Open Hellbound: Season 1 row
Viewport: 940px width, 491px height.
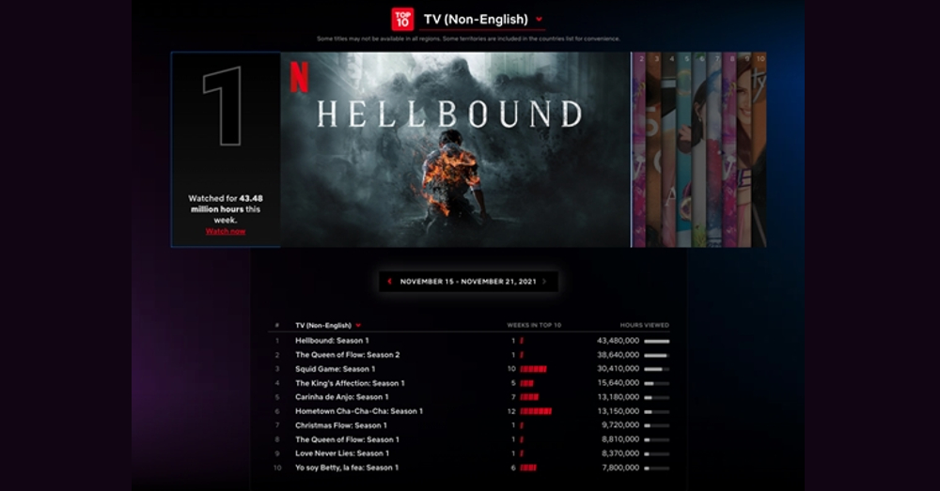click(x=469, y=341)
